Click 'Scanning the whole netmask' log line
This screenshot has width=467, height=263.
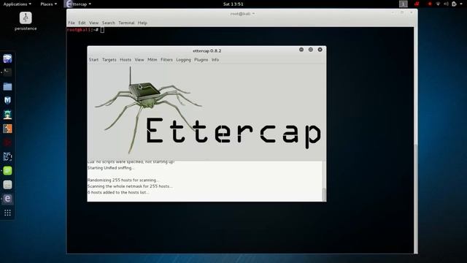click(x=130, y=186)
